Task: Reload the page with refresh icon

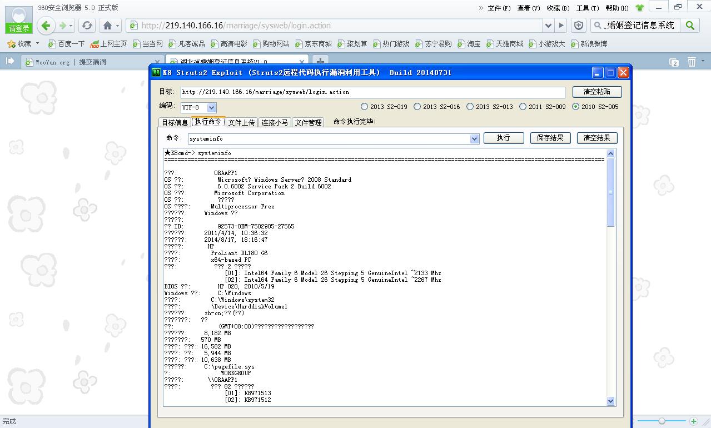Action: pyautogui.click(x=87, y=26)
